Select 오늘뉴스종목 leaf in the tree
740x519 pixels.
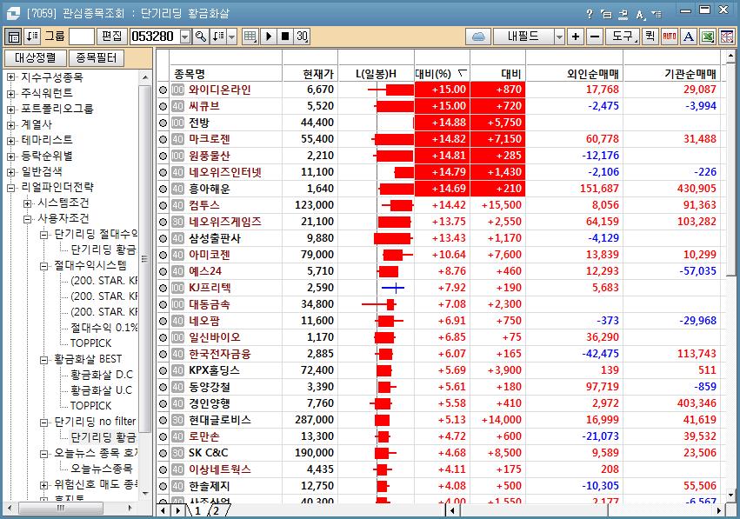pyautogui.click(x=102, y=469)
